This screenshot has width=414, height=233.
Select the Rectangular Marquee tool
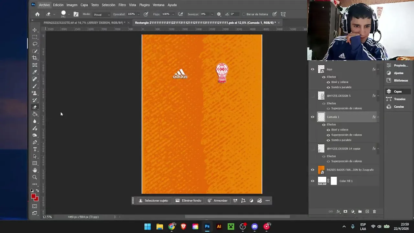(x=35, y=37)
